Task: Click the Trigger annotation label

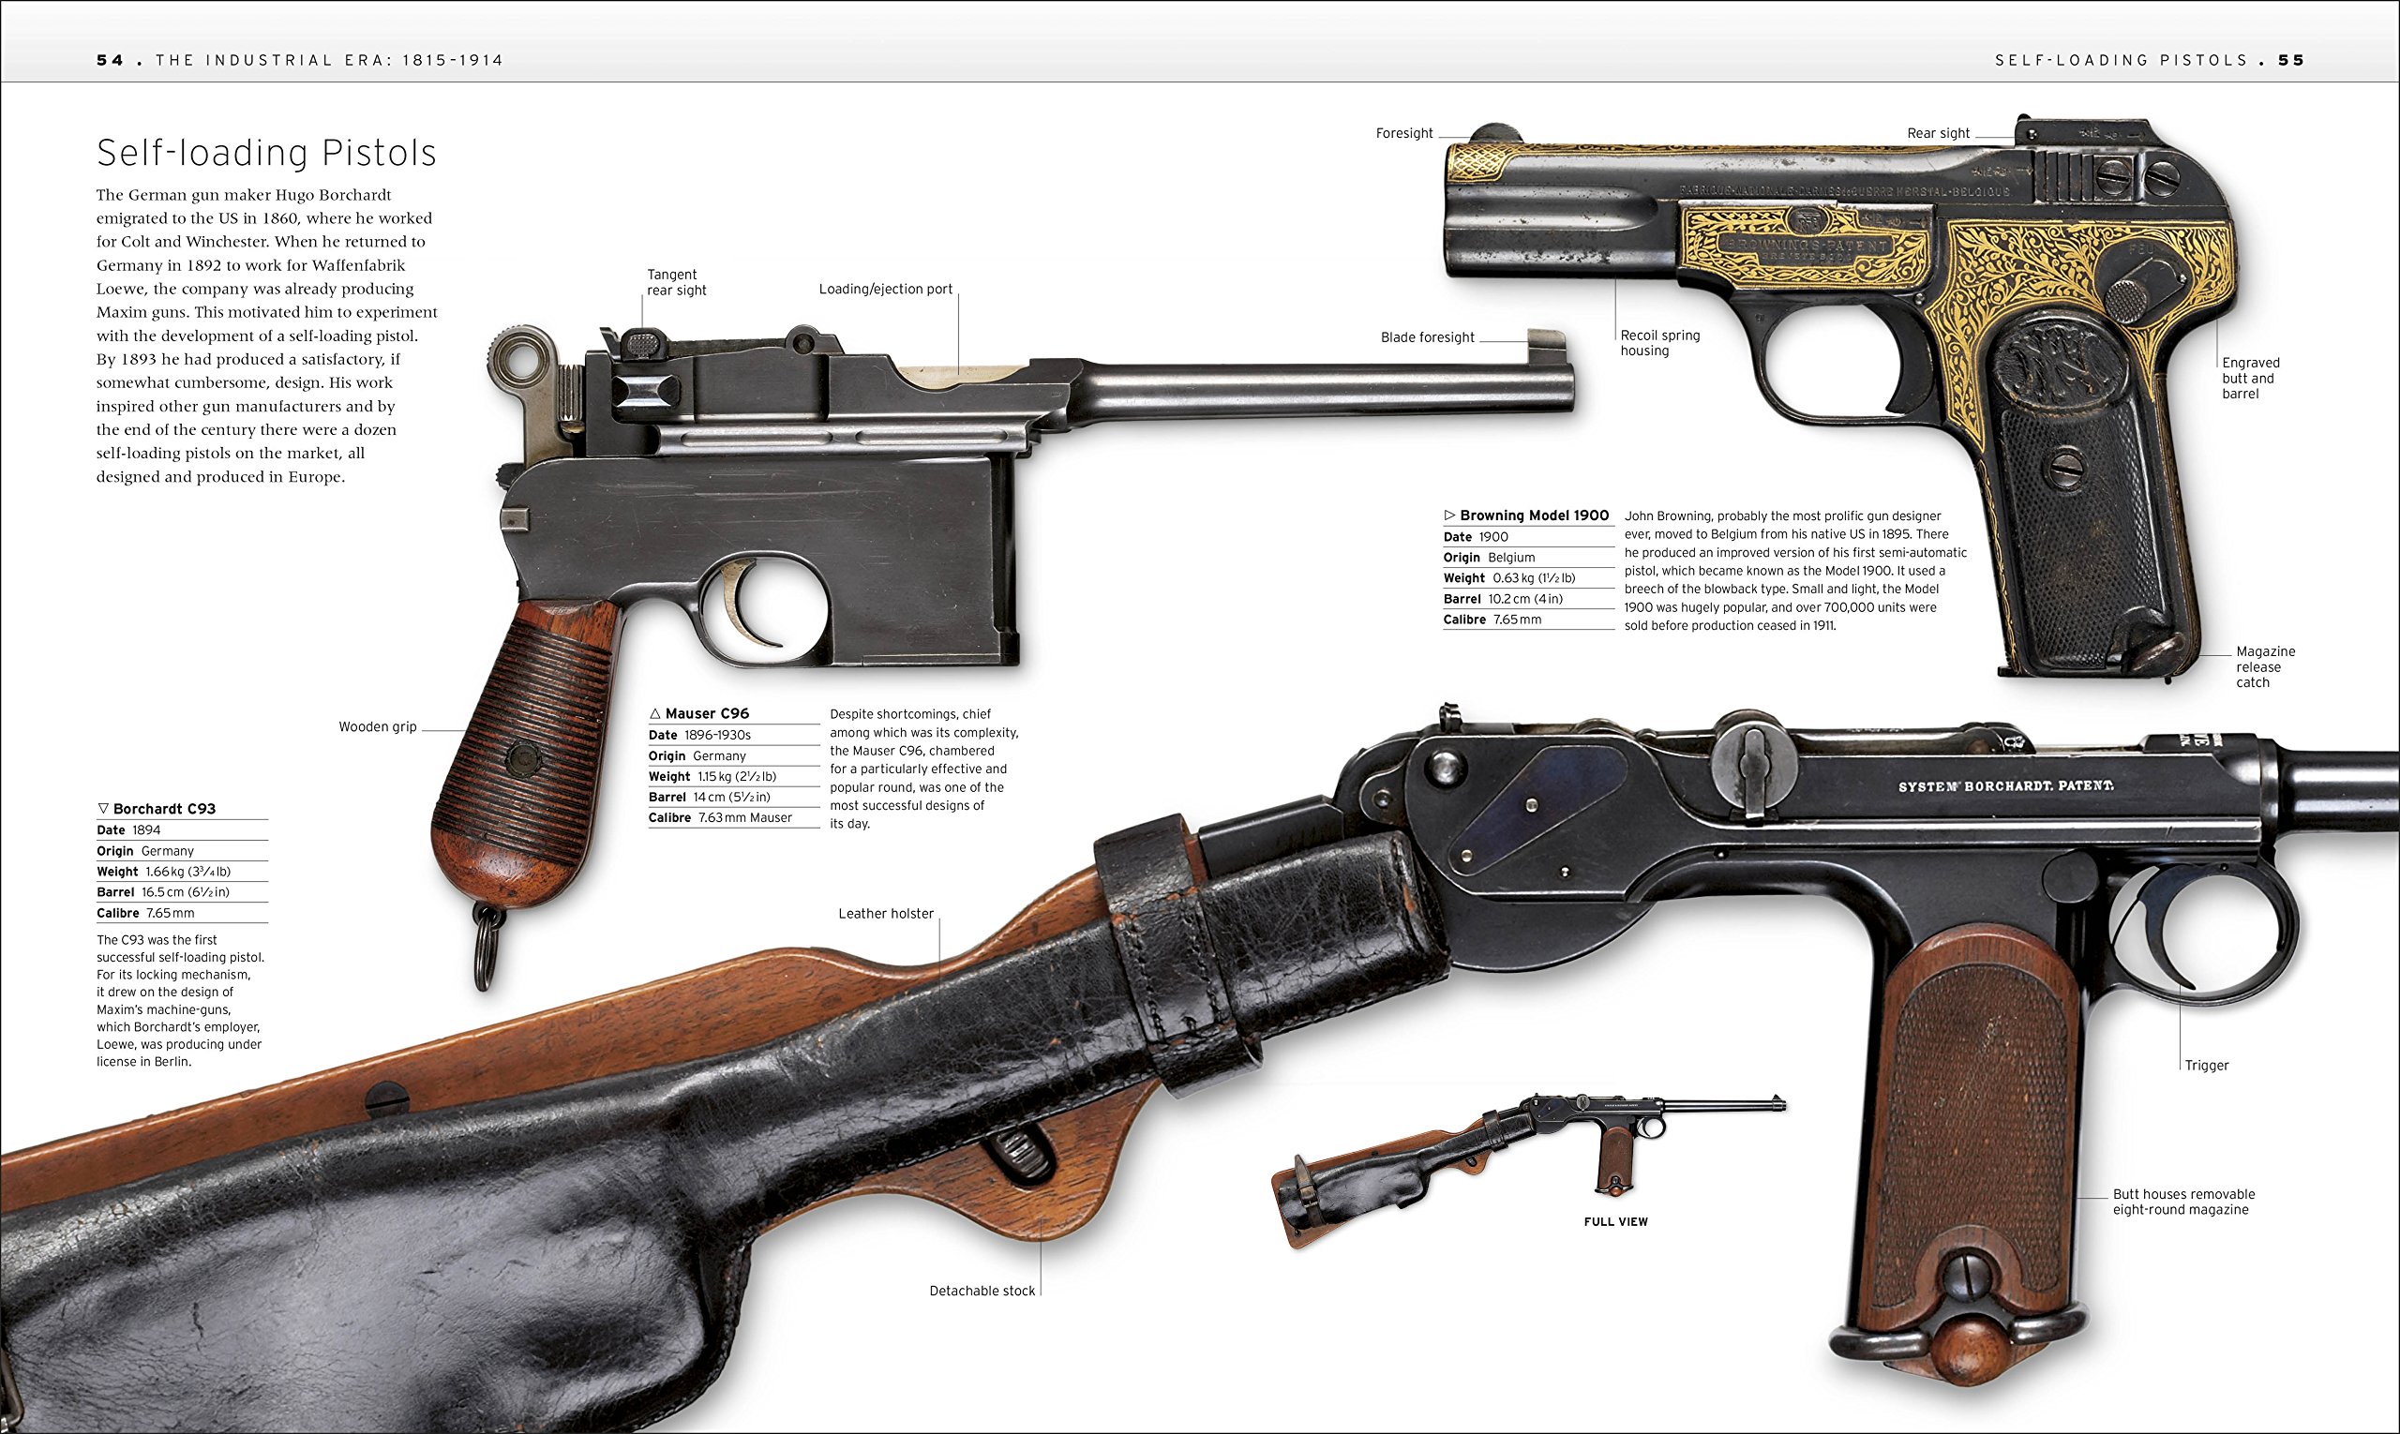Action: click(x=2207, y=1065)
